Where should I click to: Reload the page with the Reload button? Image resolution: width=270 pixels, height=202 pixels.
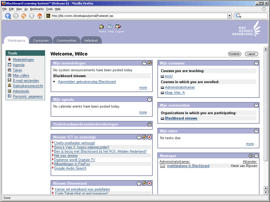coord(23,16)
